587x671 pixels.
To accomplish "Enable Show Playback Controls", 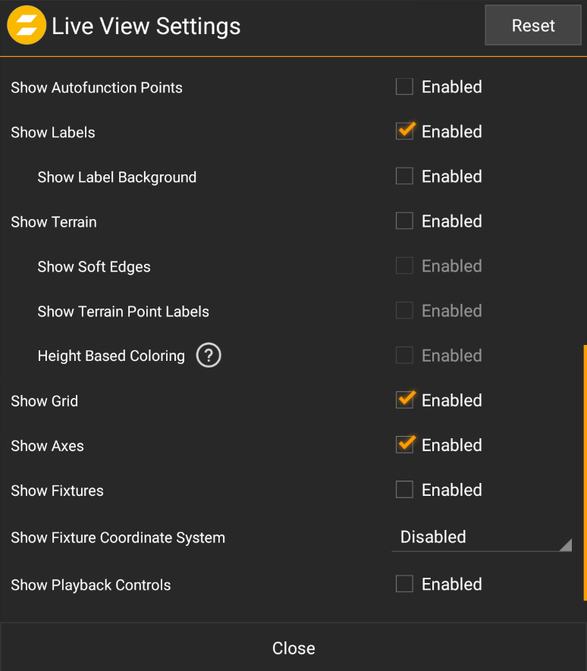I will tap(404, 584).
